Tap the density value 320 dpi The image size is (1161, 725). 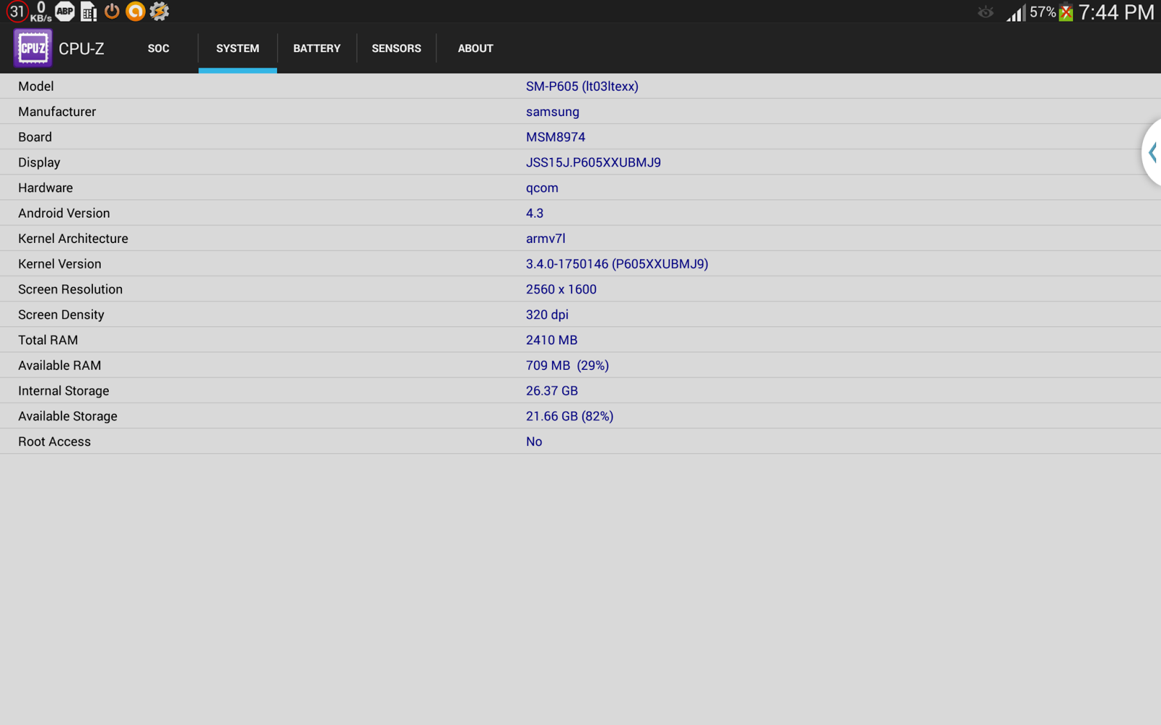click(547, 315)
